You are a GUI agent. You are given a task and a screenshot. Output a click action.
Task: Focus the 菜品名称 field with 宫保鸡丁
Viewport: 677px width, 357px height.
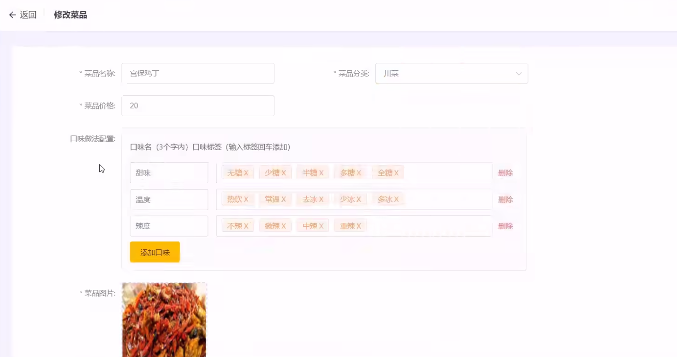(x=198, y=74)
